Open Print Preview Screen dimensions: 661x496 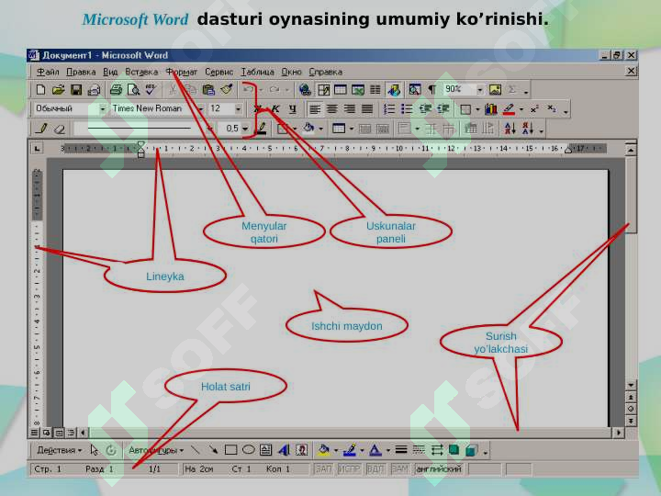(134, 89)
